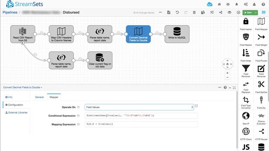Open pipeline toolbar more options ellipsis
Screen dimensions: 269x151
point(160,12)
